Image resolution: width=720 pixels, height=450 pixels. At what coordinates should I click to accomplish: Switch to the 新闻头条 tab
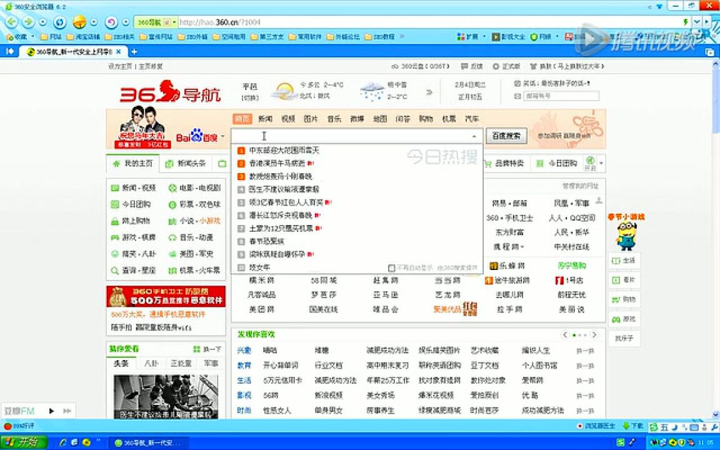tap(186, 164)
